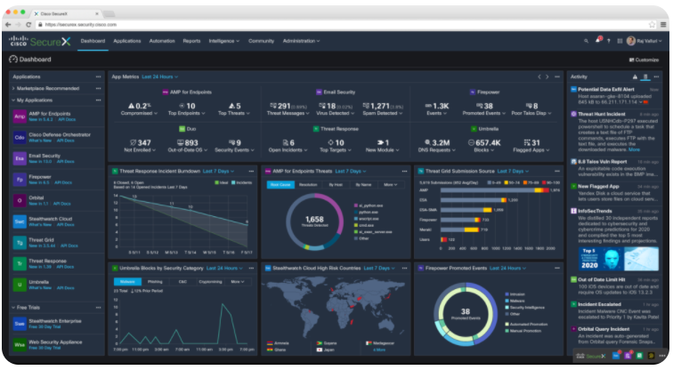The width and height of the screenshot is (673, 370).
Task: Open More dropdown in AMP Threats tabs
Action: point(390,185)
